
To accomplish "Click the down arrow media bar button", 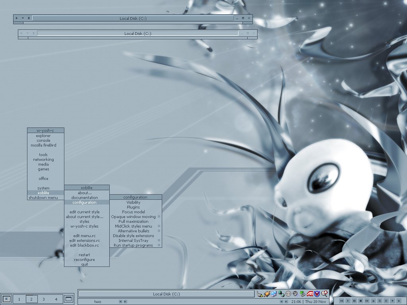I will 399,301.
